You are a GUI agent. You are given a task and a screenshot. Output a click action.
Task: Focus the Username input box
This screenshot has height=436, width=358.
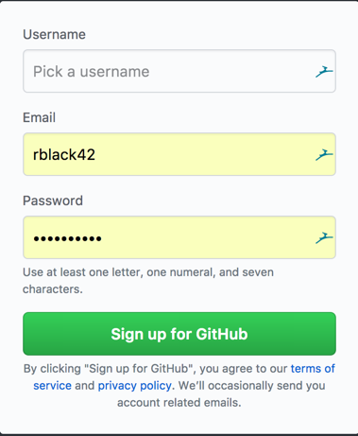pos(179,71)
